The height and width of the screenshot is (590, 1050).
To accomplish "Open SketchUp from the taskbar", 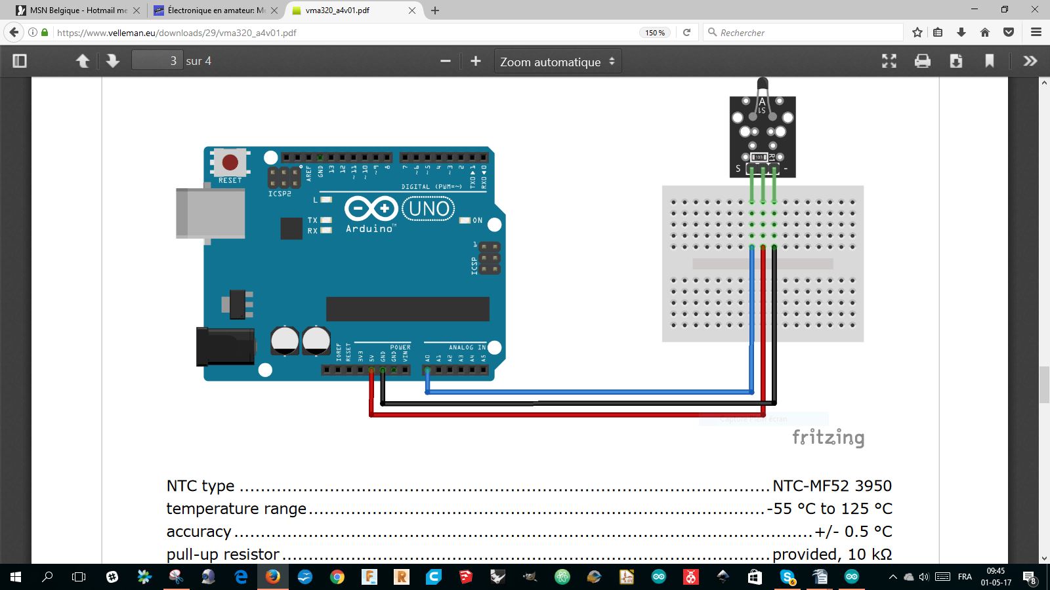I will 466,577.
